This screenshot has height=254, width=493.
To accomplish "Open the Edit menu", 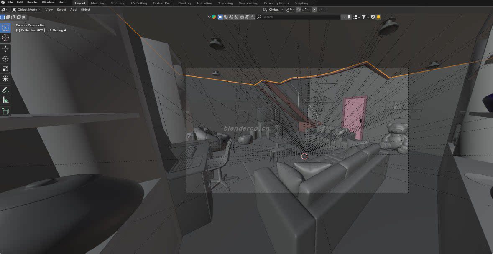I will pyautogui.click(x=20, y=3).
